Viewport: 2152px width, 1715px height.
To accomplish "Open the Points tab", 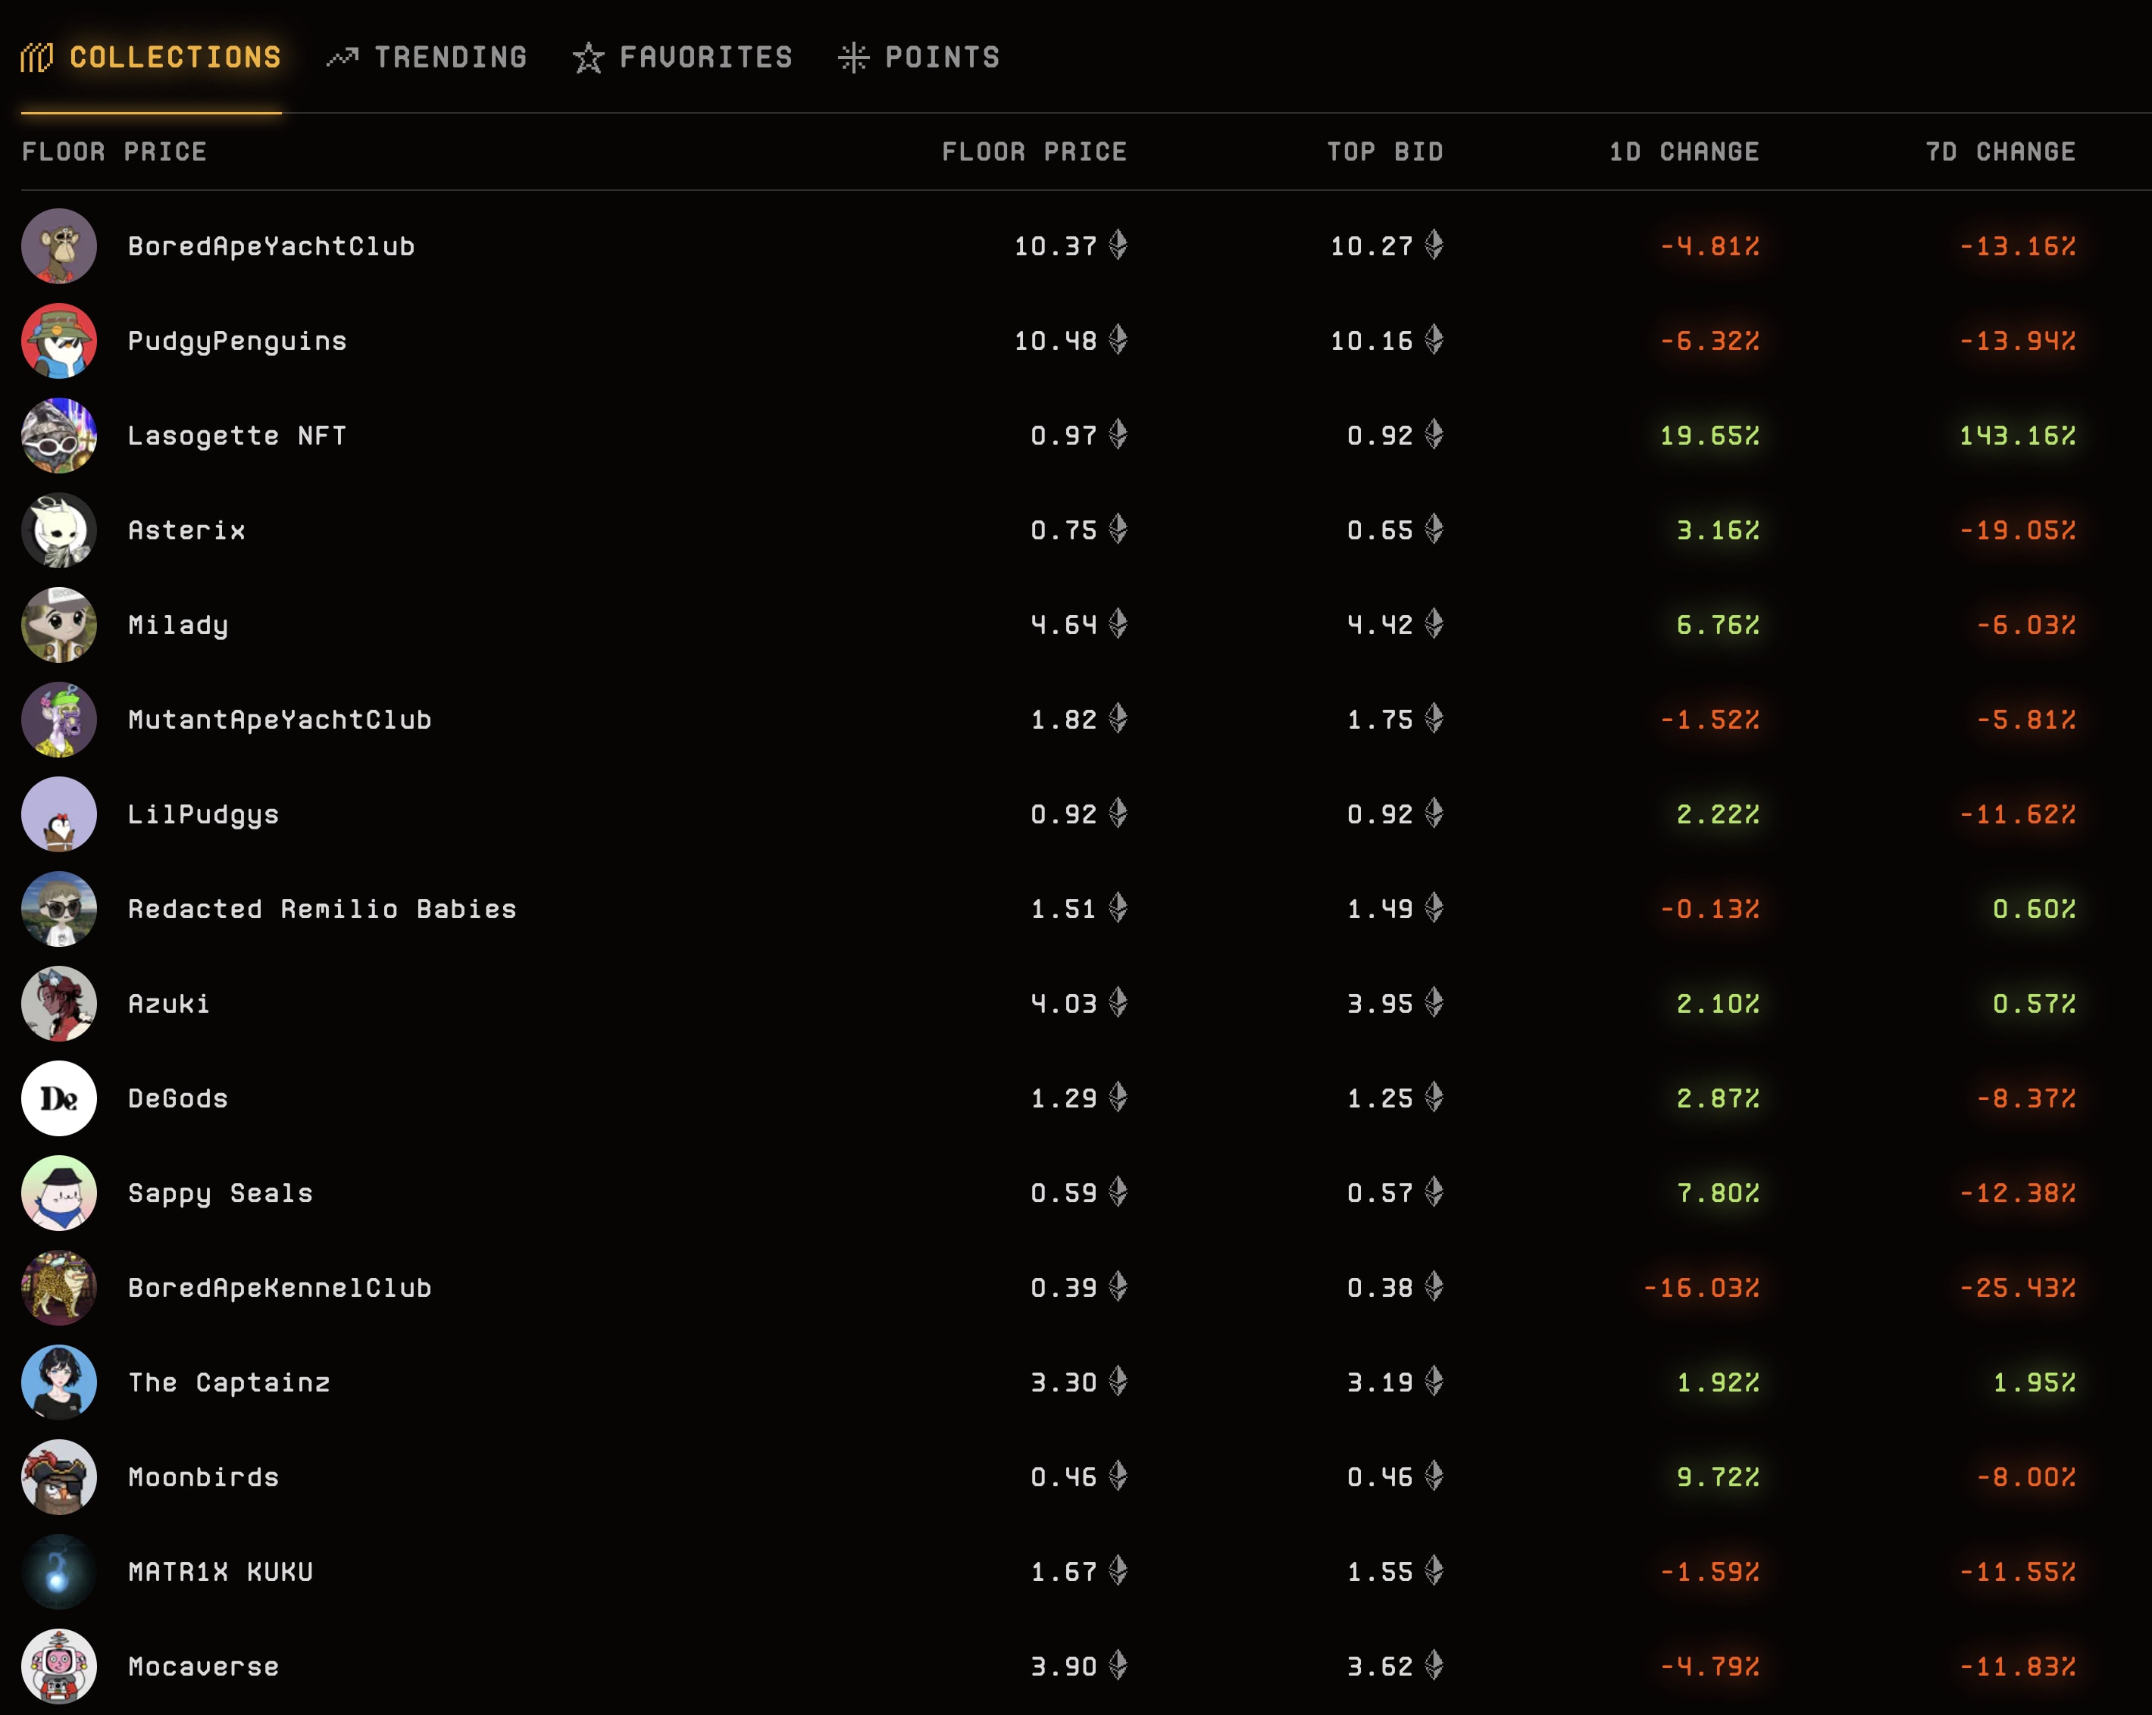I will click(942, 58).
